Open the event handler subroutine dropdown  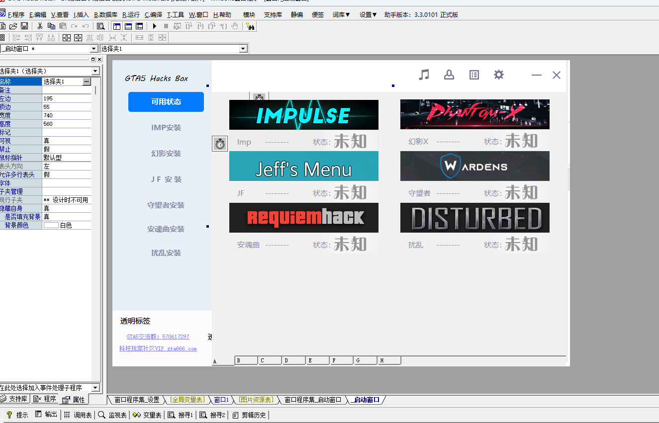click(95, 388)
